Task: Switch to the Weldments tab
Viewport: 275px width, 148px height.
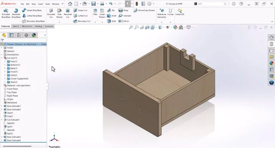Action: 27,26
